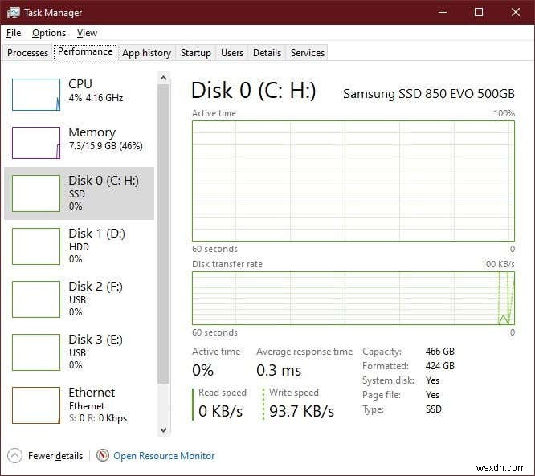Switch to the App history tab
Screen dimensions: 535x476
point(146,53)
